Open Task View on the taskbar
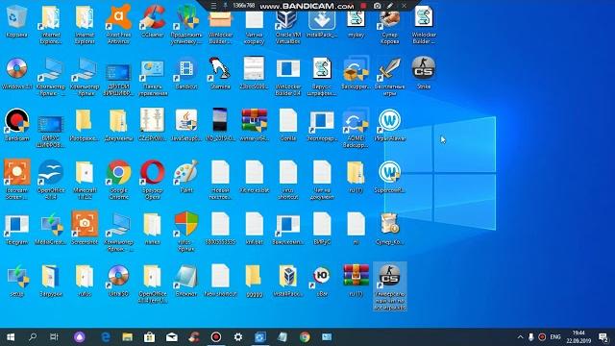This screenshot has width=615, height=346. pyautogui.click(x=54, y=337)
